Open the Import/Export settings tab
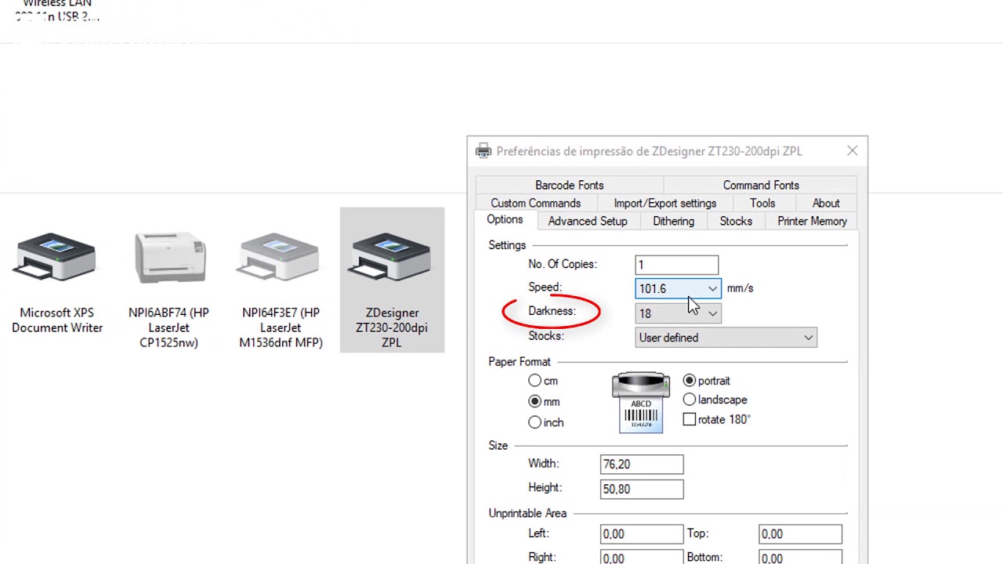Viewport: 1003px width, 564px height. point(665,203)
